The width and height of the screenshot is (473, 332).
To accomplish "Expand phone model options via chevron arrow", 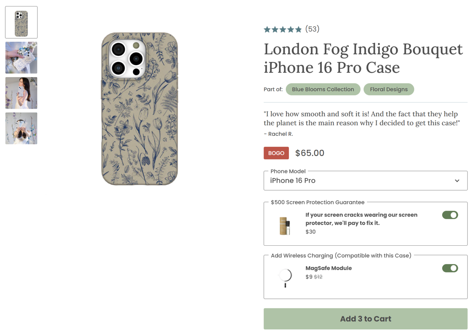I will click(x=457, y=181).
